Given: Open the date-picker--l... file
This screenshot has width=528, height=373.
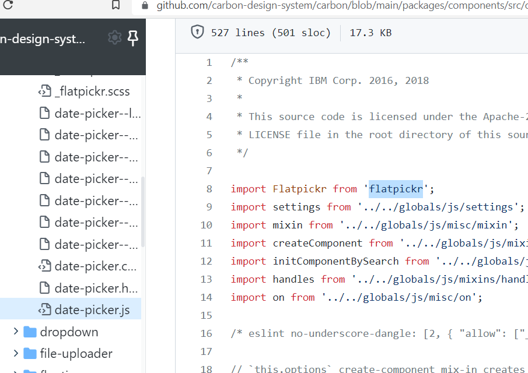Looking at the screenshot, I should click(x=97, y=113).
